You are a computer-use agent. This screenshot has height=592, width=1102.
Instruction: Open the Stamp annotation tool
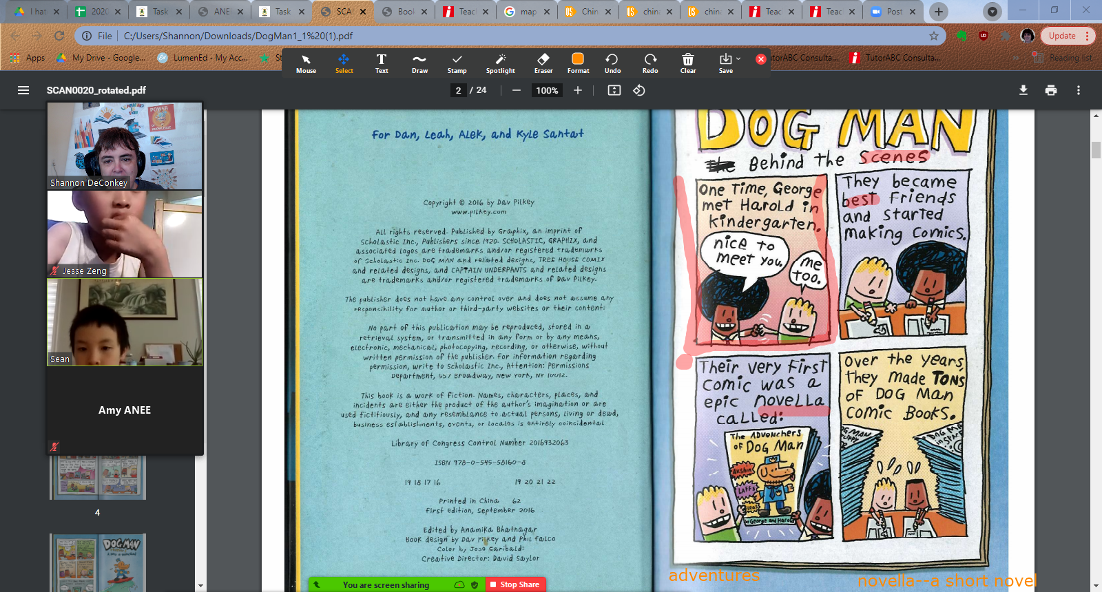(x=457, y=63)
